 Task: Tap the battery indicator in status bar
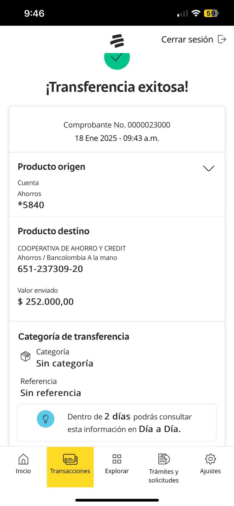(x=211, y=13)
